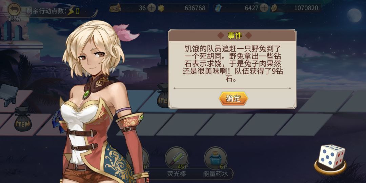Screen dimensions: 366x183
Task: Click the ITEM bag behind the event dialog
Action: coord(163,96)
